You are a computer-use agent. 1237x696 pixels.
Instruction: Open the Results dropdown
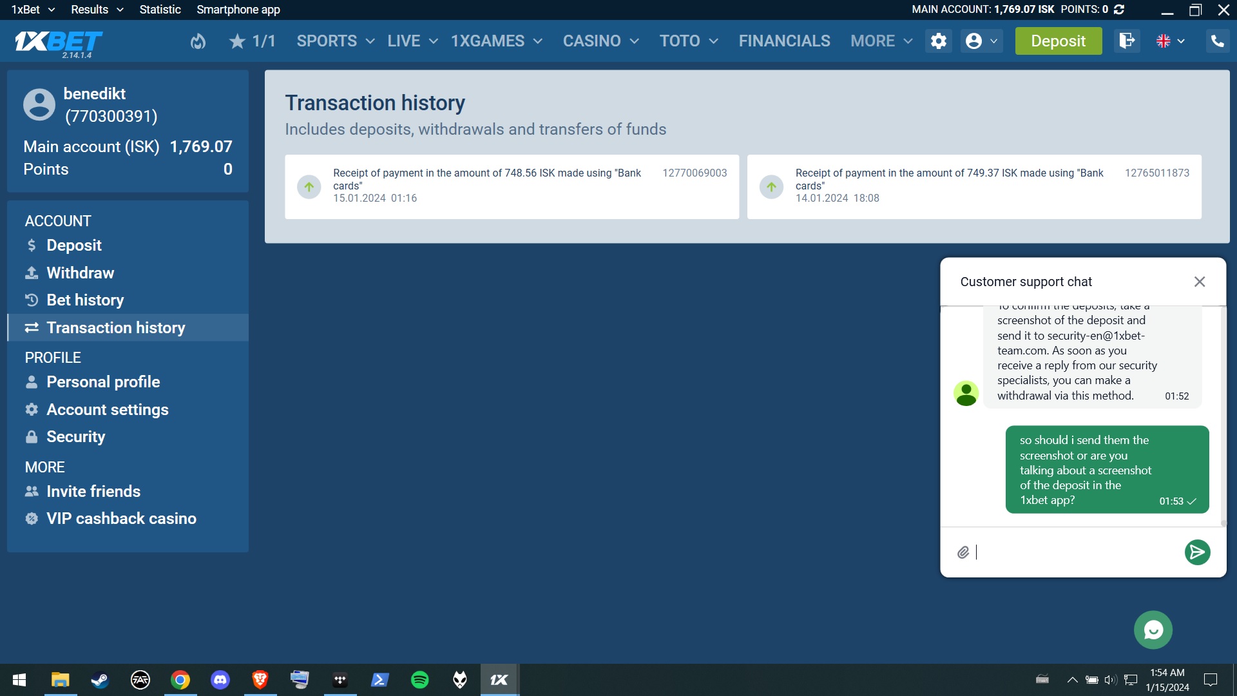click(97, 10)
